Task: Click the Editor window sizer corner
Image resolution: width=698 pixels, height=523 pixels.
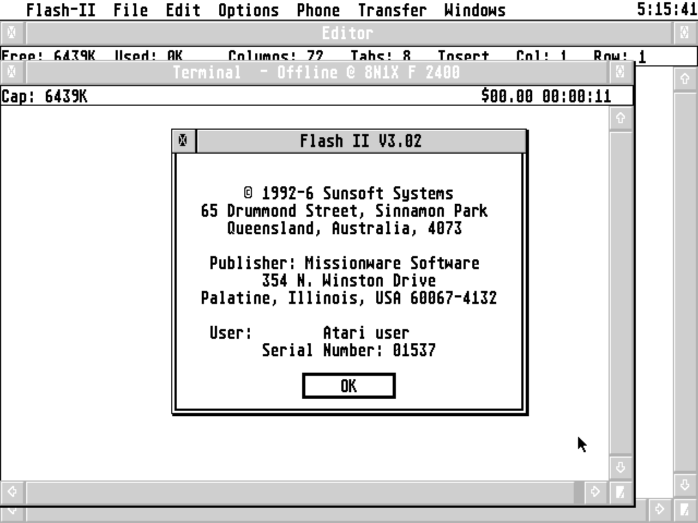Action: 685,509
